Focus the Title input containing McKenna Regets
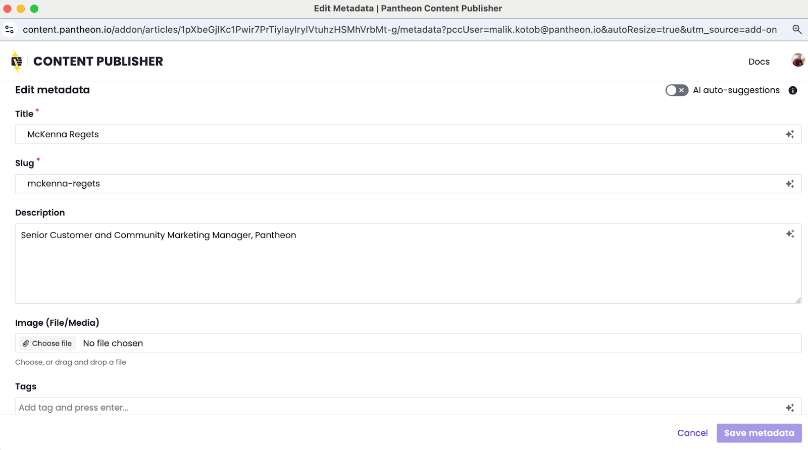808x450 pixels. 394,134
